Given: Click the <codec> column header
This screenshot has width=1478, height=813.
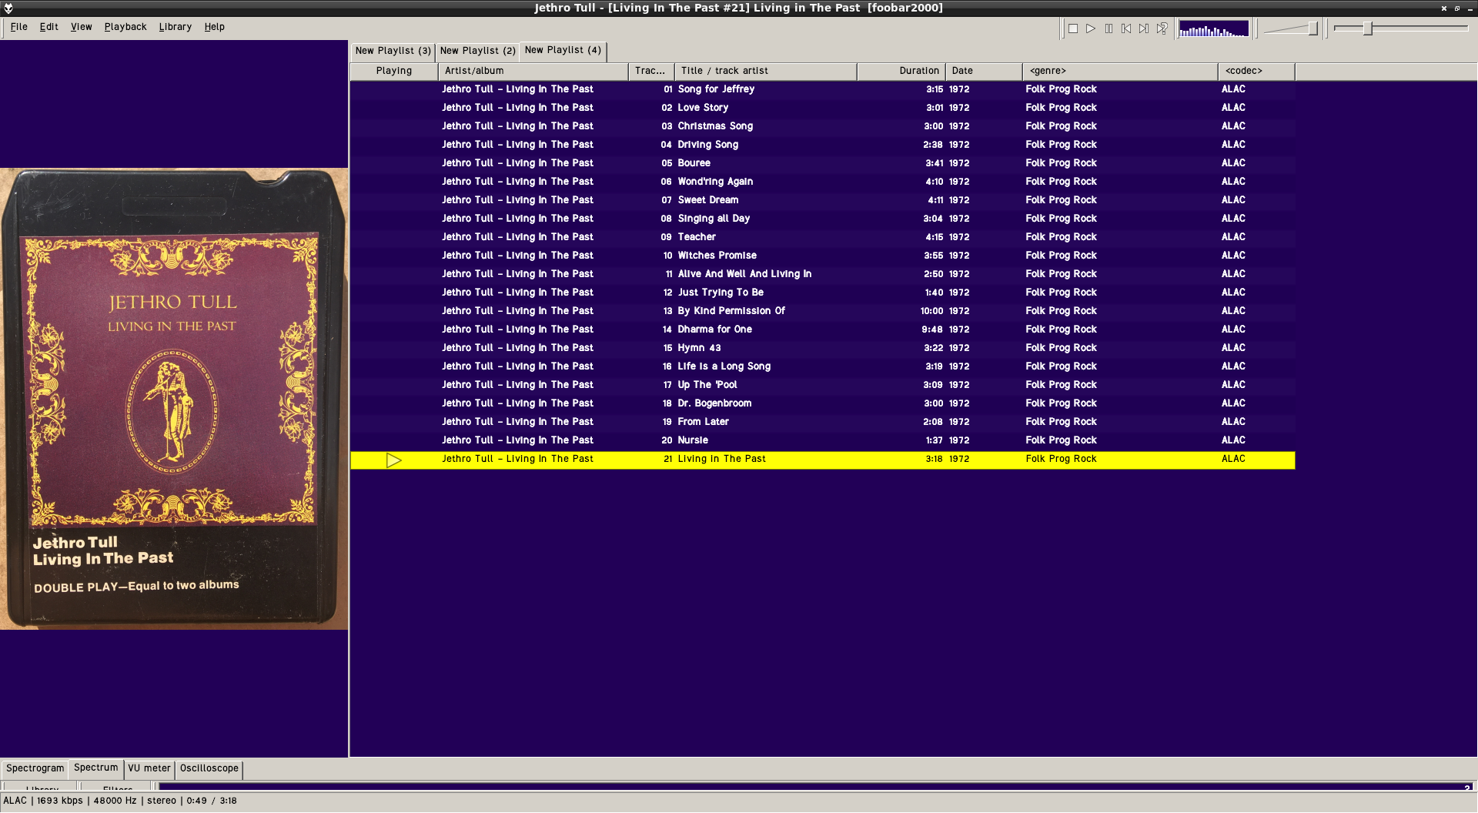Looking at the screenshot, I should [1256, 71].
